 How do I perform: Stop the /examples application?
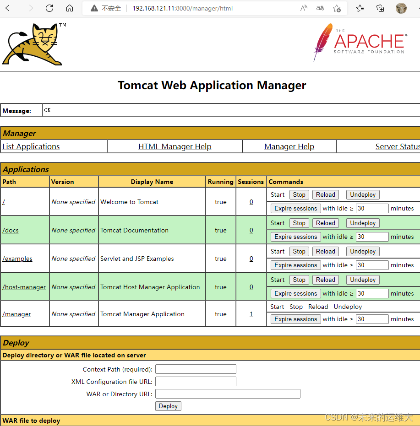pyautogui.click(x=299, y=251)
